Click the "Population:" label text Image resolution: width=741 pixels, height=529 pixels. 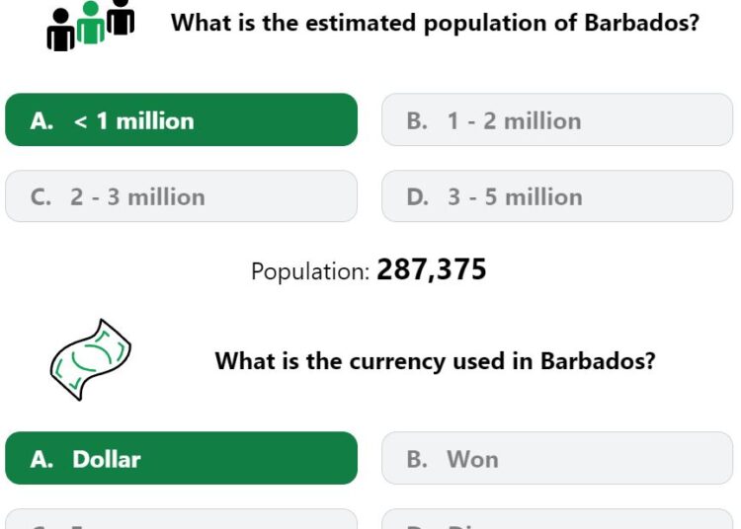tap(310, 271)
